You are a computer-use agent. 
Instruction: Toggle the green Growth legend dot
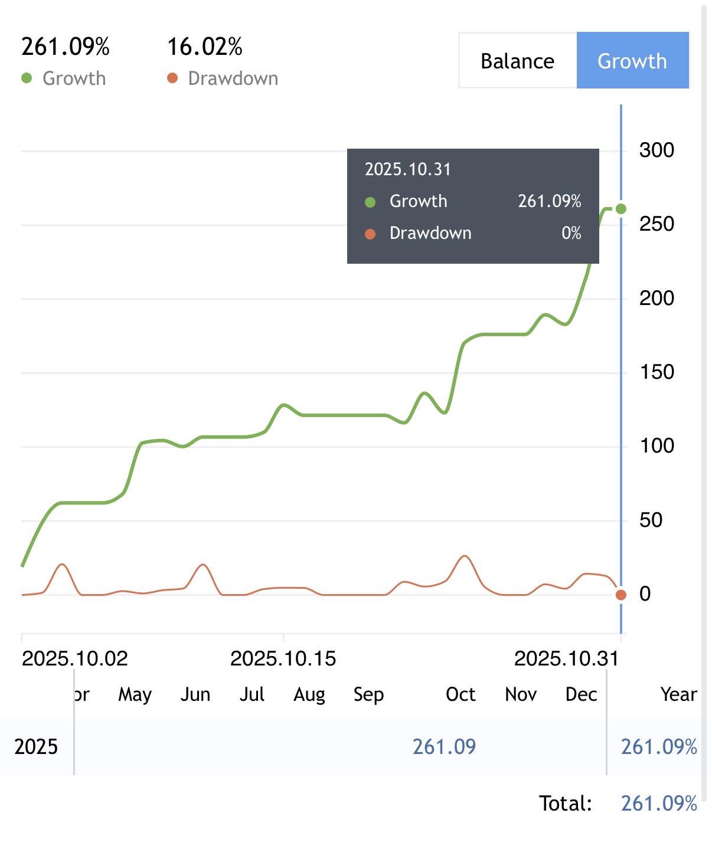(27, 78)
